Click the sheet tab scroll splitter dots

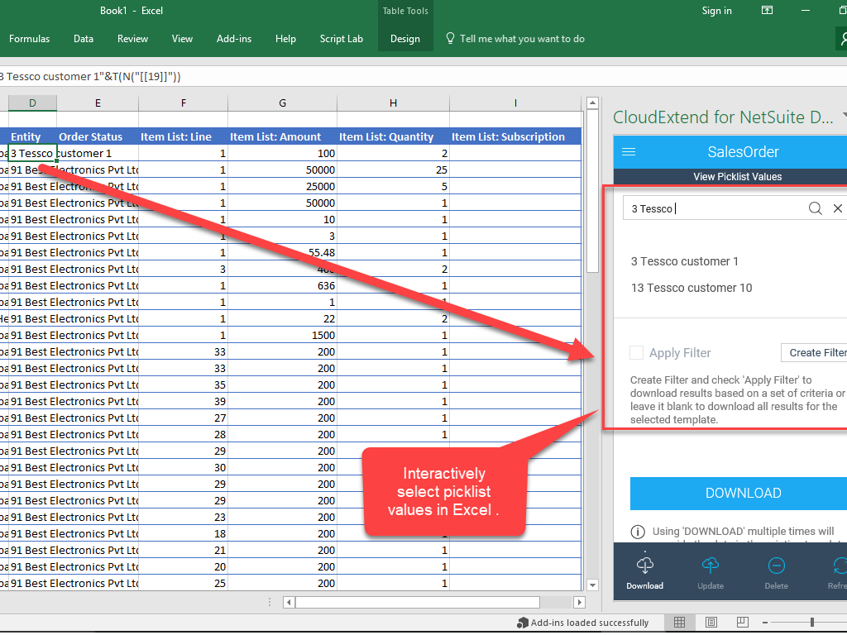(270, 602)
